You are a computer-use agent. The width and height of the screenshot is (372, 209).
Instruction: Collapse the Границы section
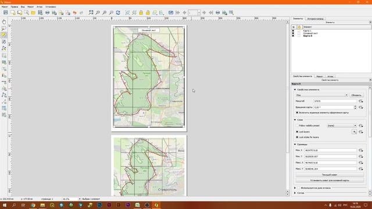(x=295, y=145)
